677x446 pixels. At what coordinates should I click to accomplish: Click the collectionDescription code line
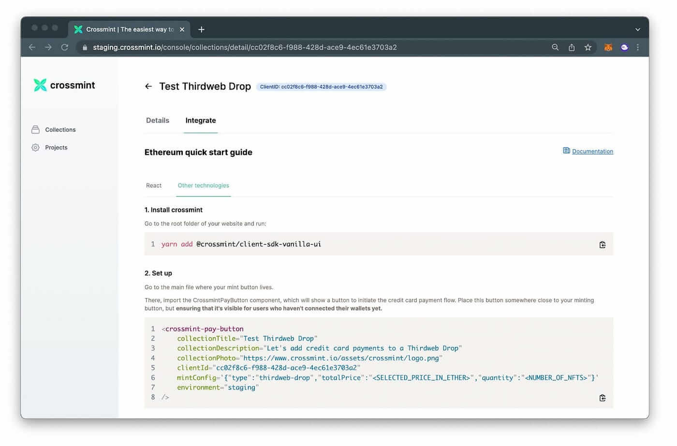point(320,348)
